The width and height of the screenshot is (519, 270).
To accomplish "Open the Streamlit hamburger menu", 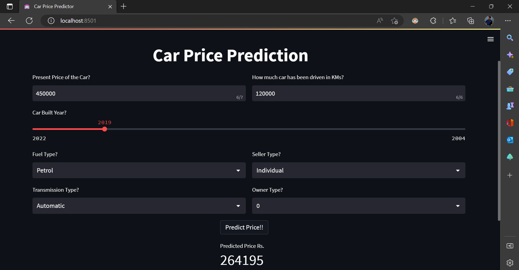I will tap(491, 39).
